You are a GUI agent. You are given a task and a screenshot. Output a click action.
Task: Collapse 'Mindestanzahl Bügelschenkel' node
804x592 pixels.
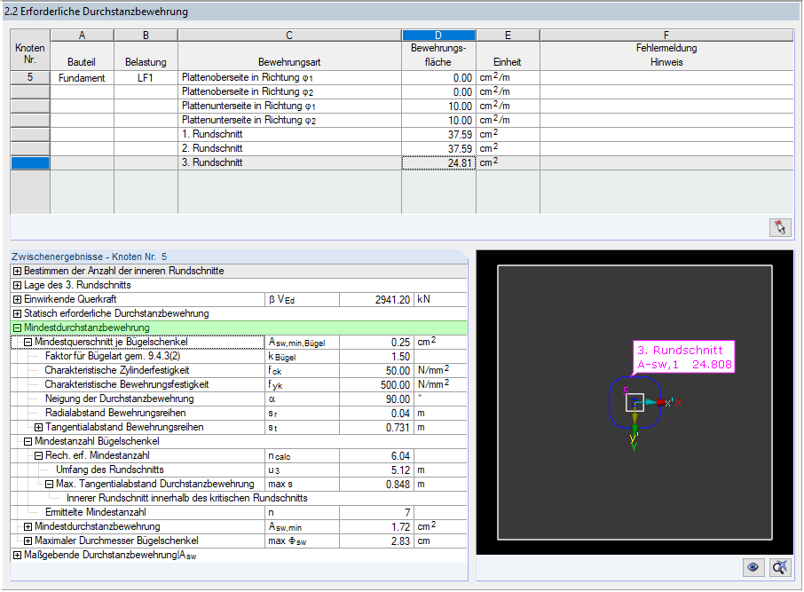click(28, 442)
